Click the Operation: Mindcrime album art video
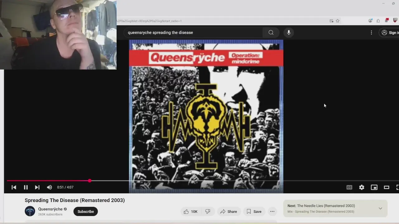Screen dimensions: 399x224 (x=206, y=116)
